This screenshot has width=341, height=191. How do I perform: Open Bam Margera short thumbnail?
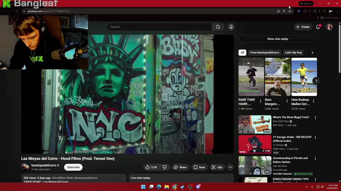tap(278, 77)
